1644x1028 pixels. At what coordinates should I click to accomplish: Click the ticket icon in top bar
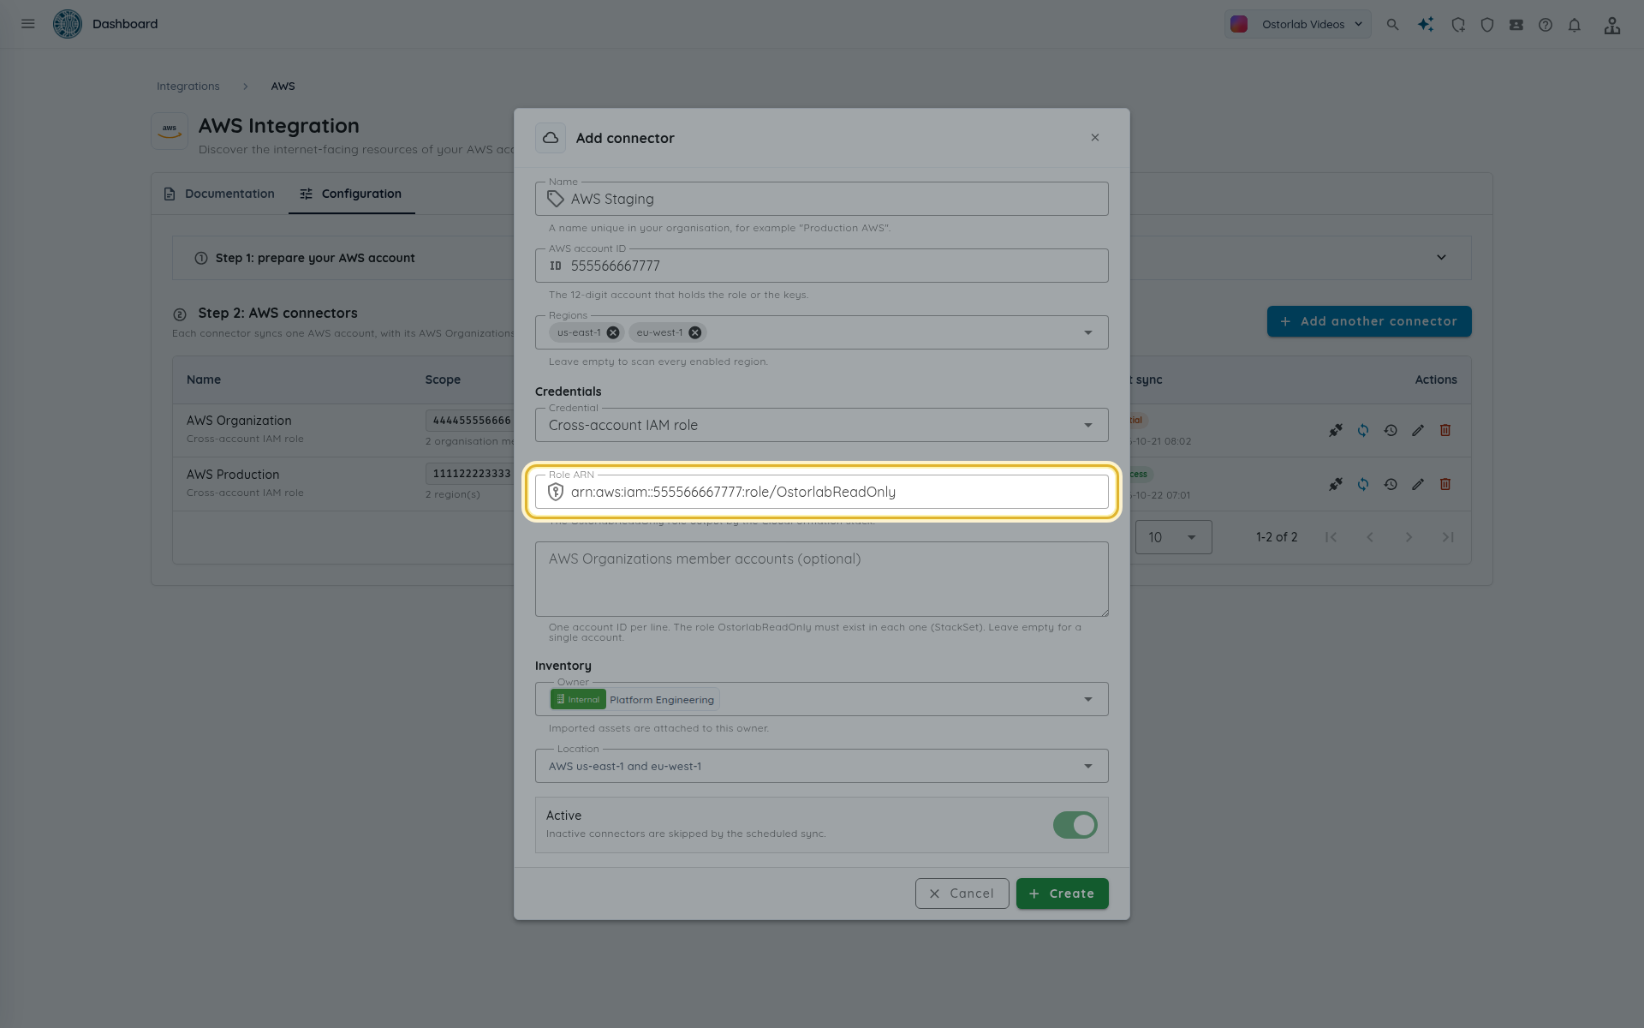click(x=1516, y=25)
